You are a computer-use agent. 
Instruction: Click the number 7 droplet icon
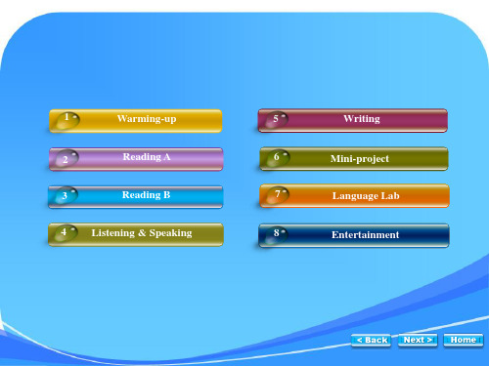click(278, 195)
